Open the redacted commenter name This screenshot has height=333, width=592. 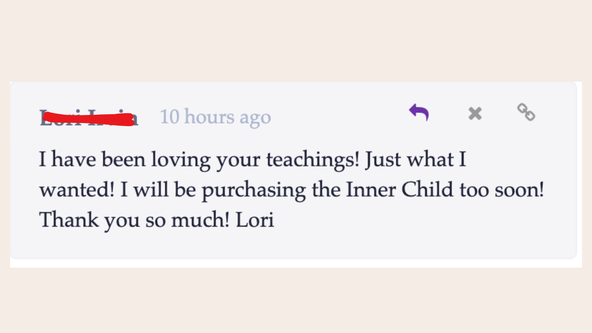point(89,118)
